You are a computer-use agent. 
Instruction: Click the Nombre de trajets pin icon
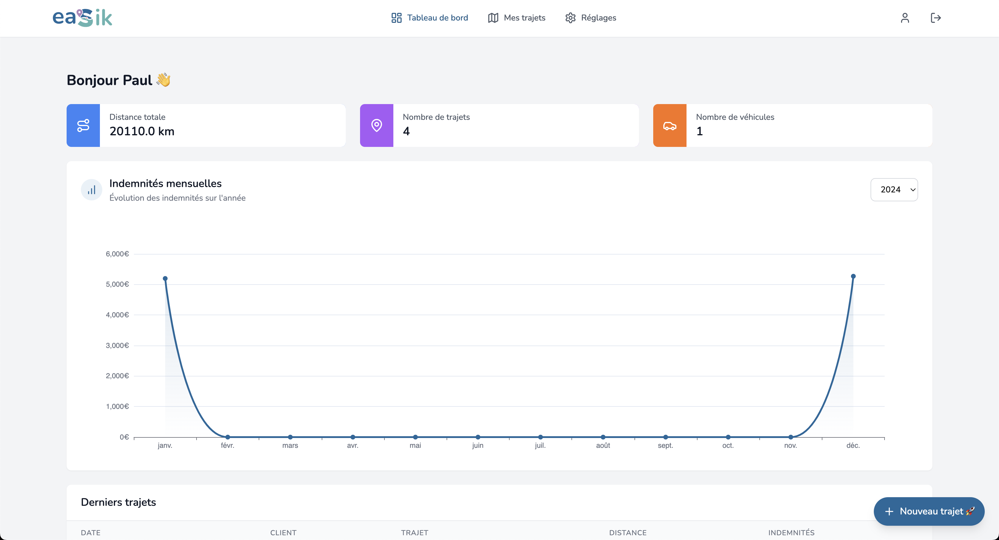tap(377, 125)
